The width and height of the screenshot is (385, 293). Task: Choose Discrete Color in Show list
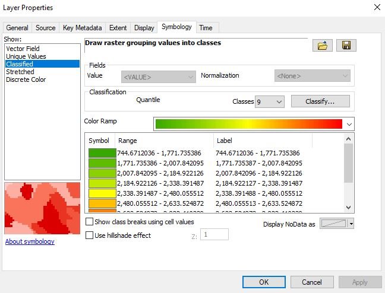pyautogui.click(x=26, y=79)
